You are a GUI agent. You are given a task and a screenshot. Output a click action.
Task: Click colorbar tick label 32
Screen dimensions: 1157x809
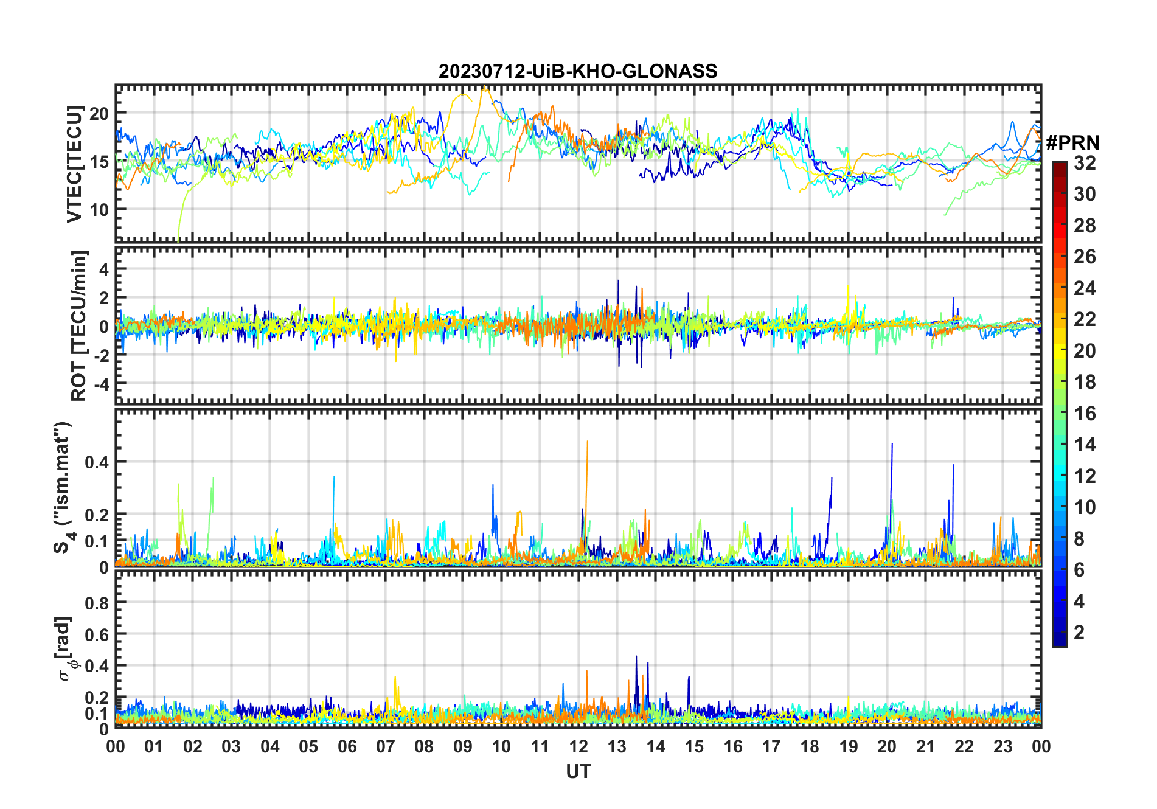pos(1085,163)
